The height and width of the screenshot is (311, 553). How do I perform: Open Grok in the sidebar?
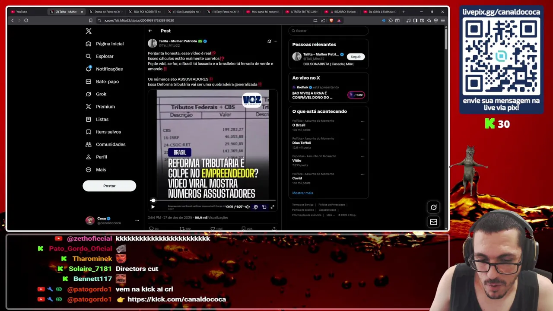pos(96,94)
